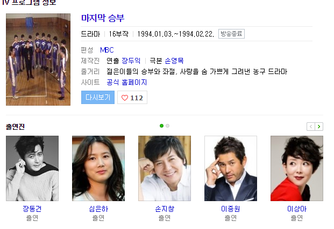Open writer 손영목 link
Viewport: 334px width, 229px height.
point(174,61)
